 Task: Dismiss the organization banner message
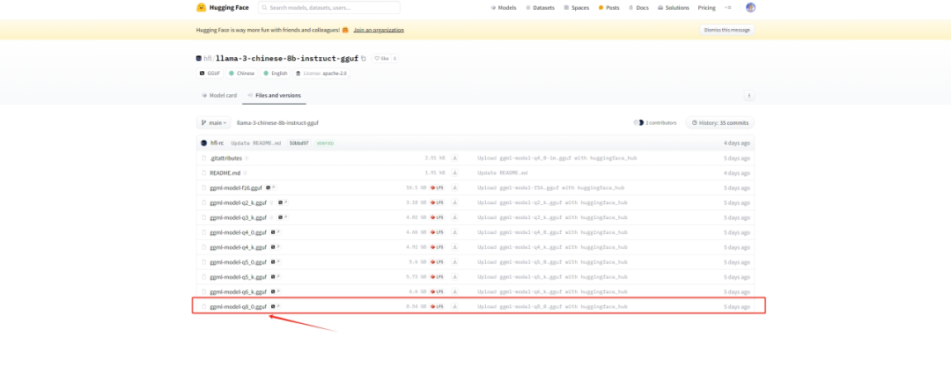[x=726, y=30]
